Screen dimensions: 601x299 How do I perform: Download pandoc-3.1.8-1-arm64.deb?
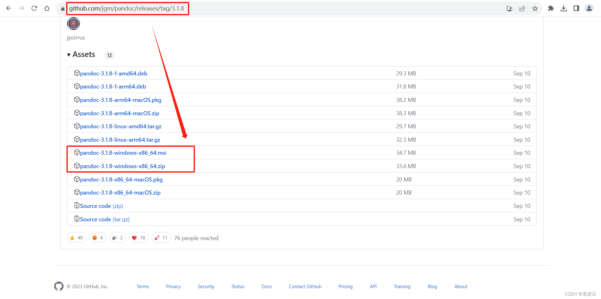(x=113, y=87)
